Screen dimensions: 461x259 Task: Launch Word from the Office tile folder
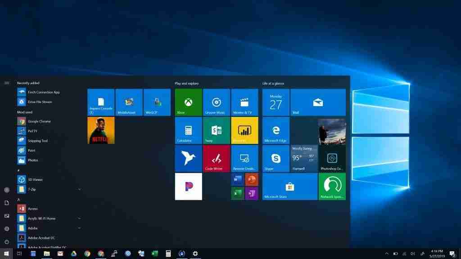238,179
